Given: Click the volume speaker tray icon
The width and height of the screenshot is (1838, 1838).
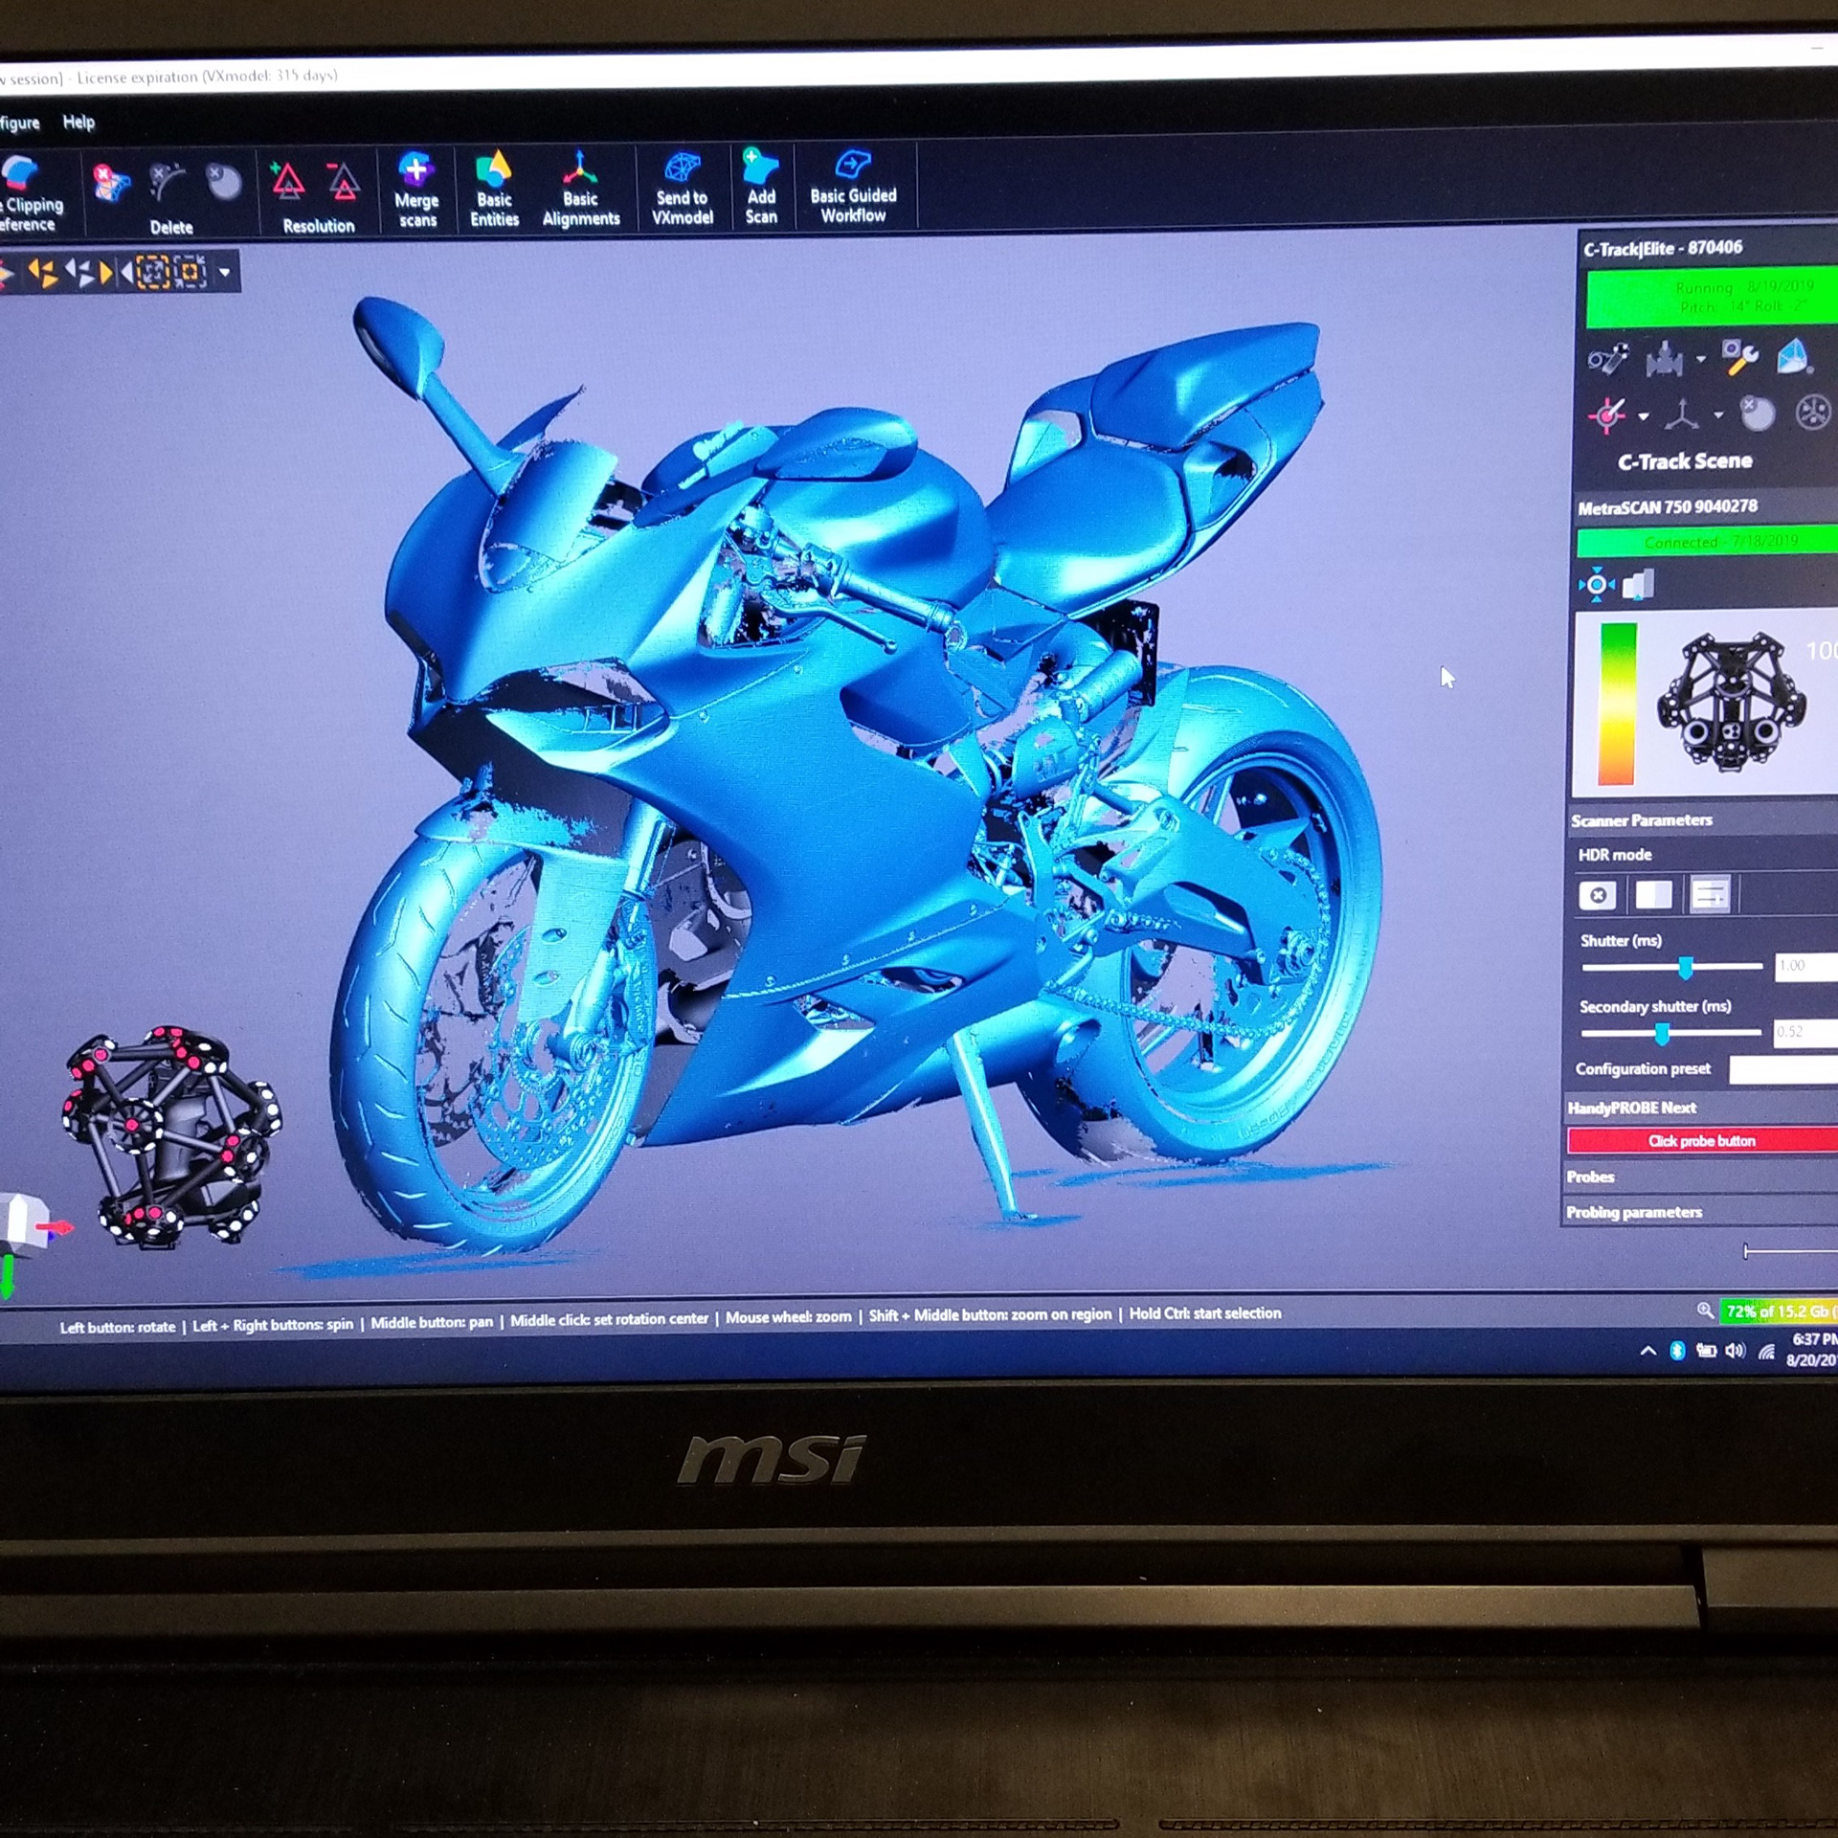Looking at the screenshot, I should [x=1736, y=1351].
